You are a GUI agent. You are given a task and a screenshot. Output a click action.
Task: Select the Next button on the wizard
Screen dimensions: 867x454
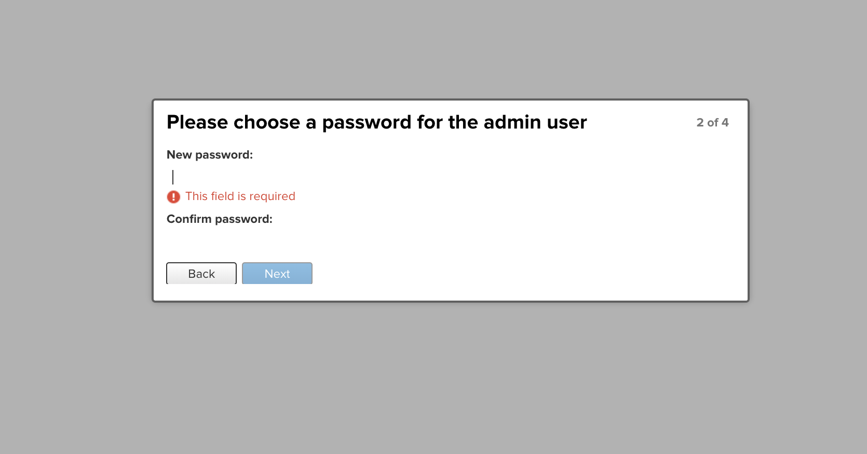pos(277,273)
